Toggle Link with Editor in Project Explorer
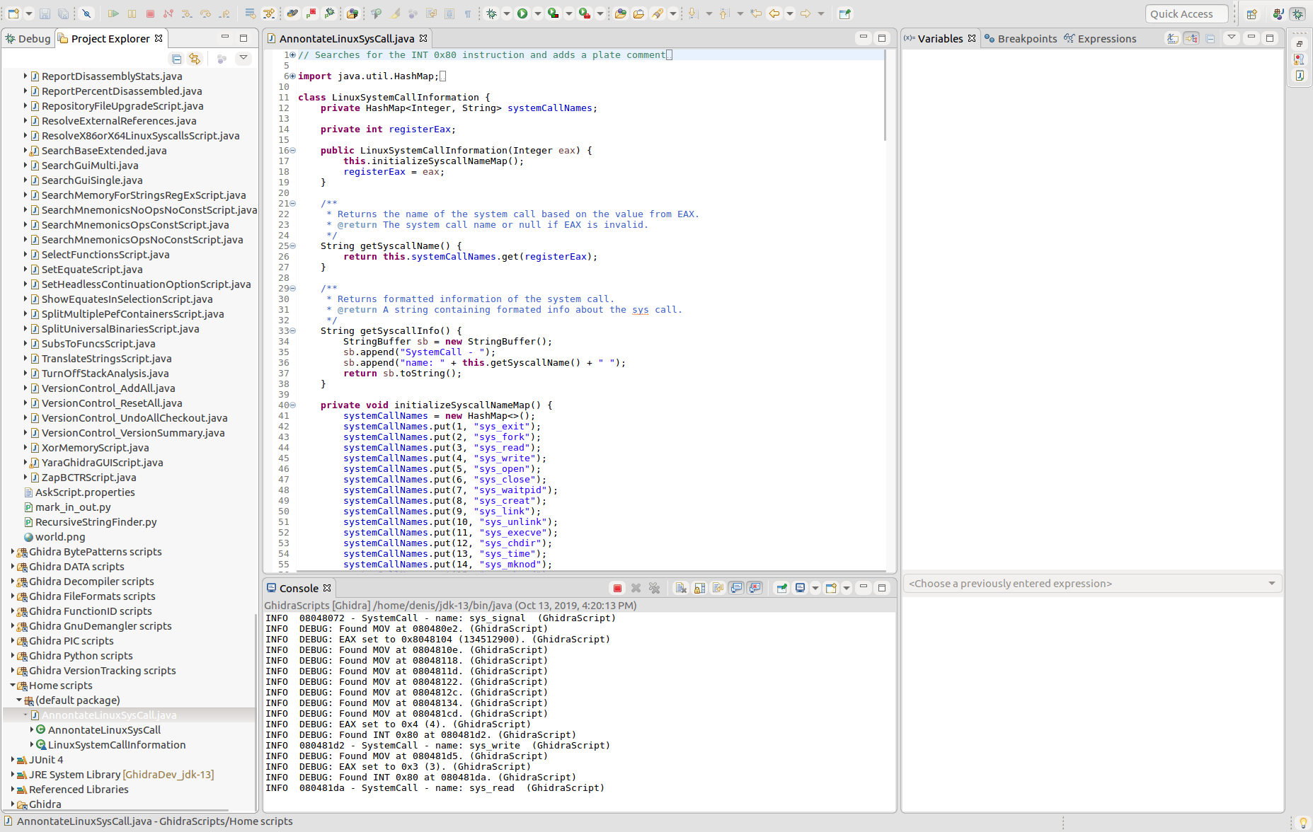Viewport: 1313px width, 832px height. (x=195, y=59)
